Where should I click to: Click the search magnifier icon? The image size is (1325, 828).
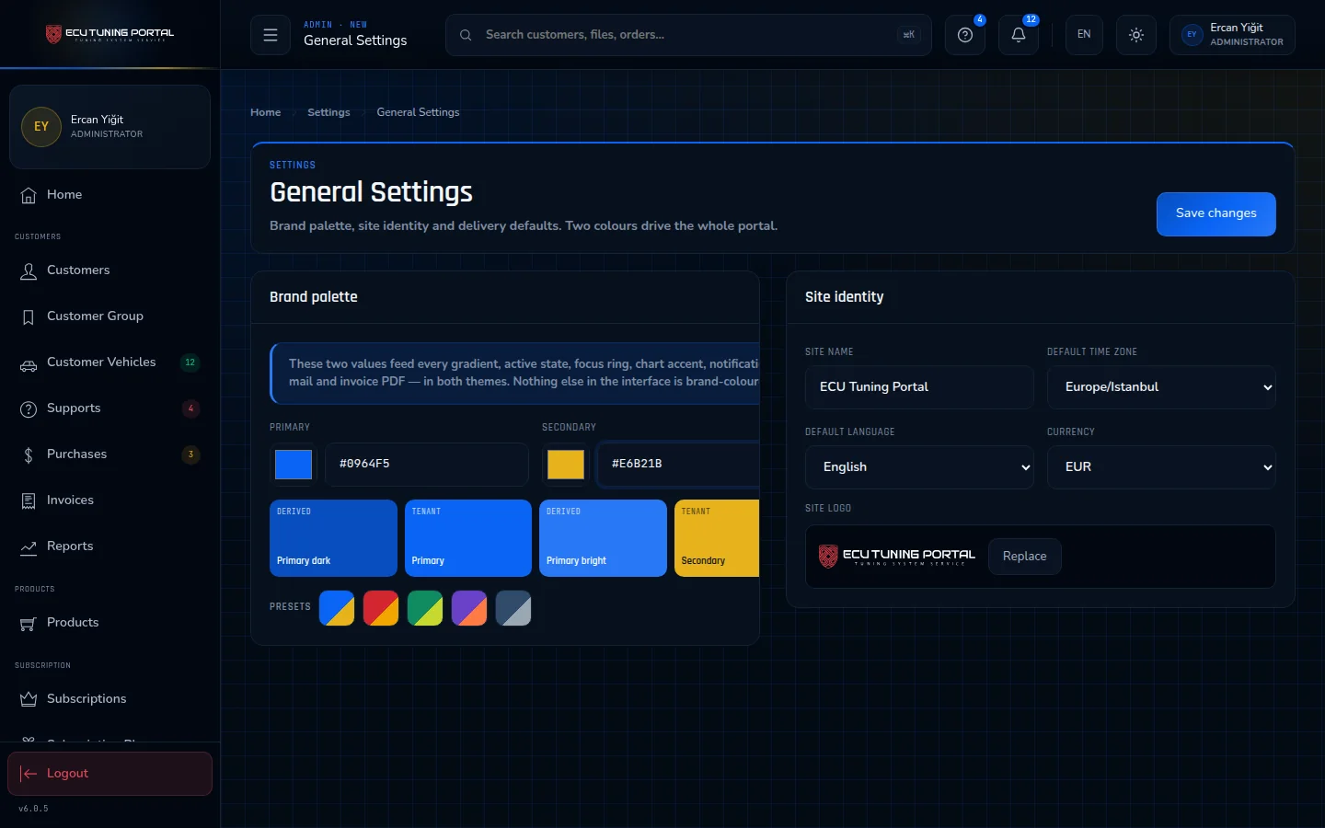(x=466, y=35)
